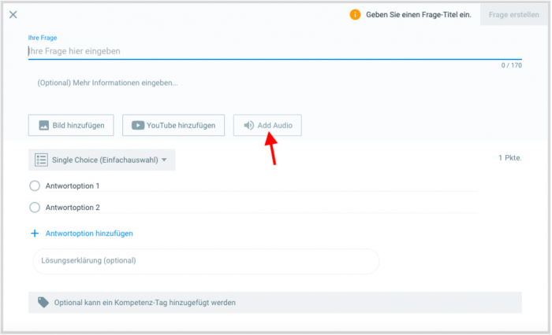Click the list icon beside Single Choice

click(41, 160)
